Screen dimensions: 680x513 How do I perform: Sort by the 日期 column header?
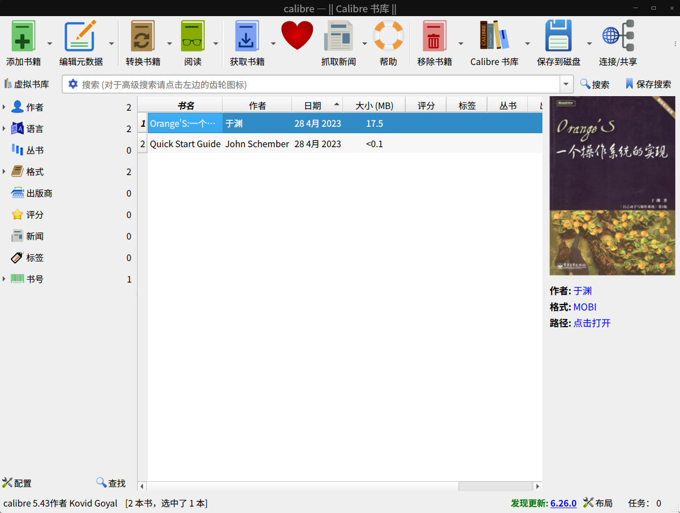317,106
